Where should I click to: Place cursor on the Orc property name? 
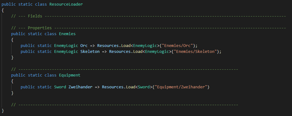[84, 46]
